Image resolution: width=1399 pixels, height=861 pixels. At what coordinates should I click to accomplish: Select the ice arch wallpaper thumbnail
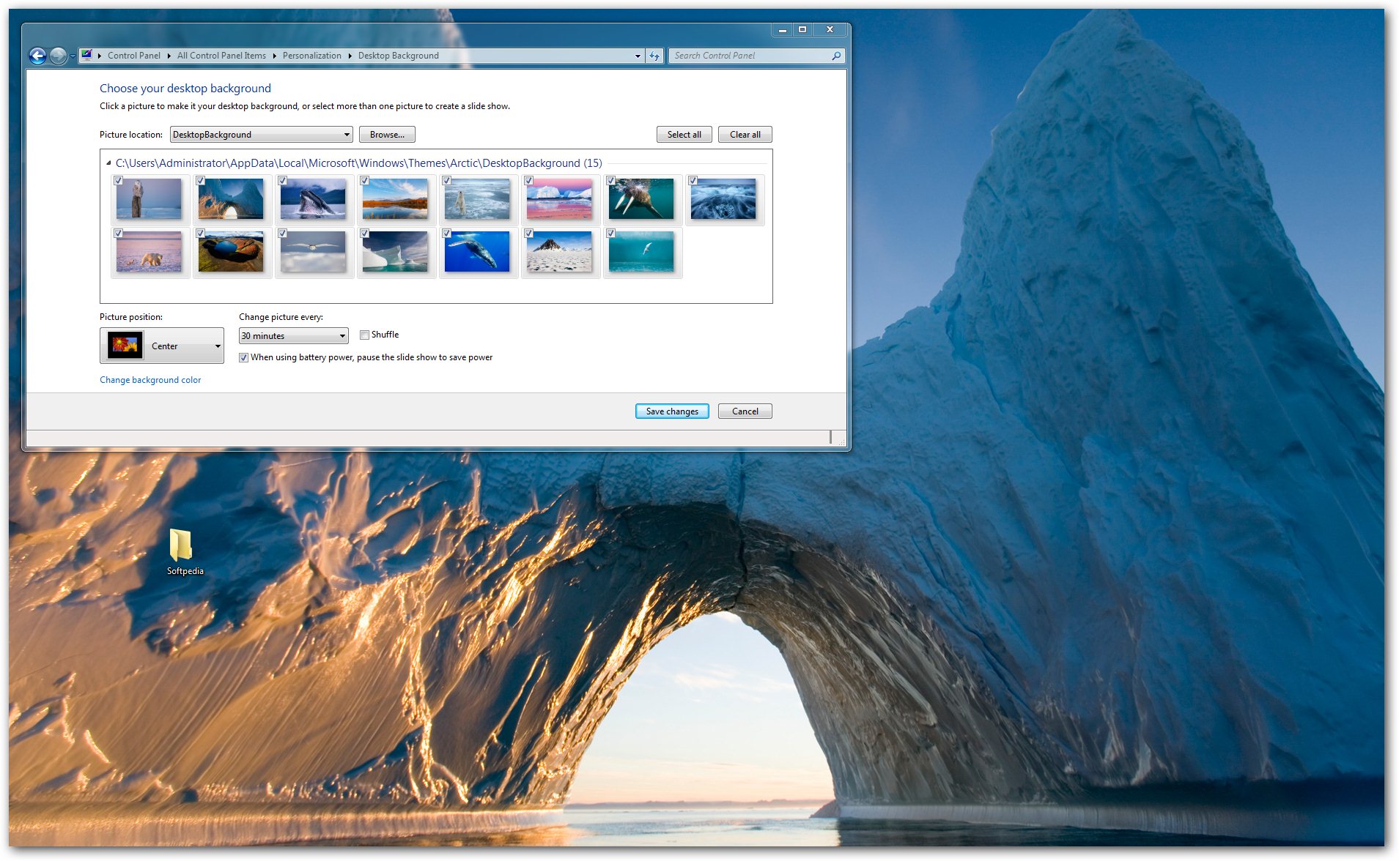tap(231, 199)
